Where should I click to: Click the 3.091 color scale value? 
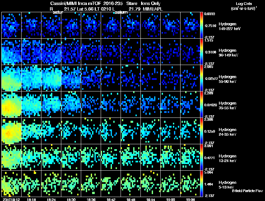(209, 146)
